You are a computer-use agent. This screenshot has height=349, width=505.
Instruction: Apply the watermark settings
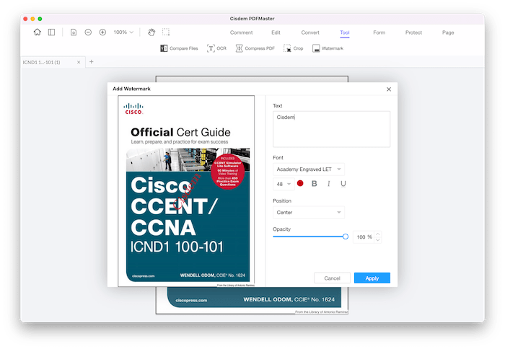[372, 278]
